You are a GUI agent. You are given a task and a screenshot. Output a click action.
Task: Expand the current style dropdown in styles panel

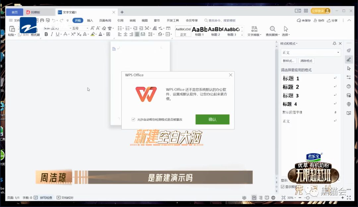pyautogui.click(x=338, y=53)
